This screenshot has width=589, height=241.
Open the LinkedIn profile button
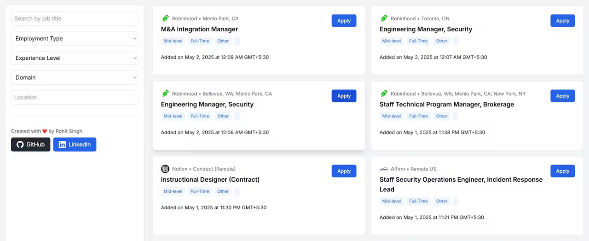tap(75, 144)
